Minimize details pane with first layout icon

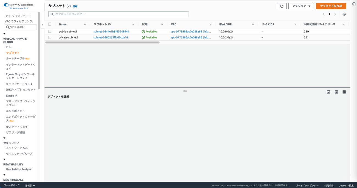click(328, 92)
